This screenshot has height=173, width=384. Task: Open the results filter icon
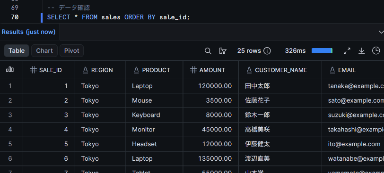223,51
